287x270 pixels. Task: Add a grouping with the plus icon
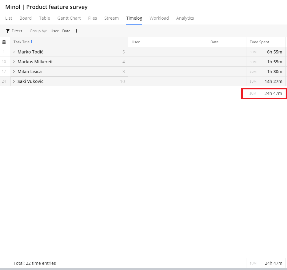tap(77, 31)
